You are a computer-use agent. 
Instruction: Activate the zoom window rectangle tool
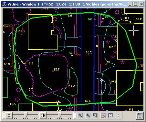click(95, 116)
